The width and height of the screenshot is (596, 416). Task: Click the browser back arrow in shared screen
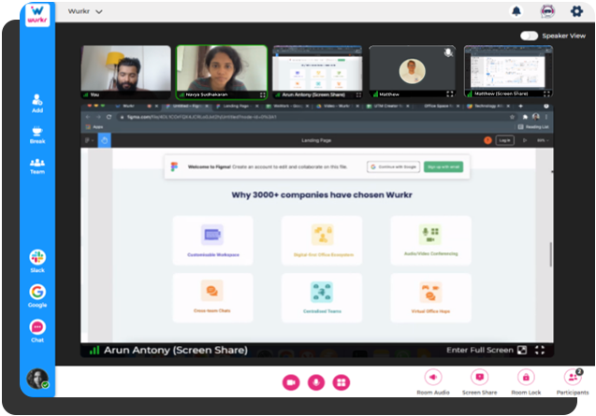tap(88, 117)
